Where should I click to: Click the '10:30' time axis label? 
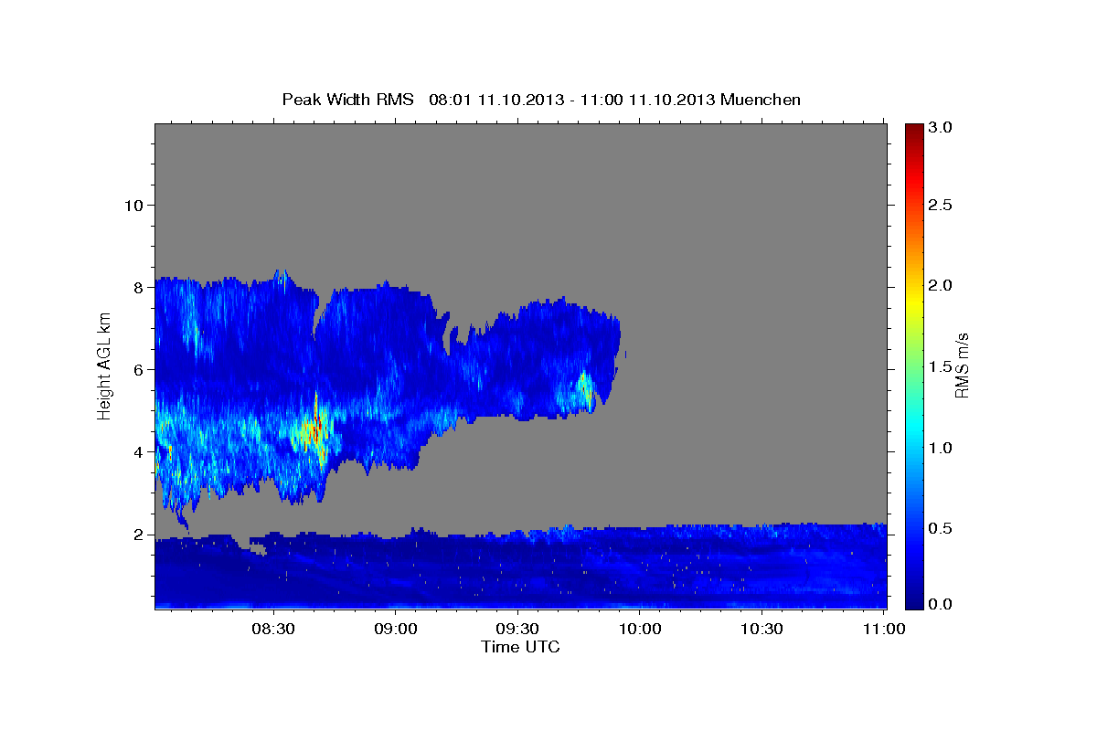pyautogui.click(x=762, y=630)
